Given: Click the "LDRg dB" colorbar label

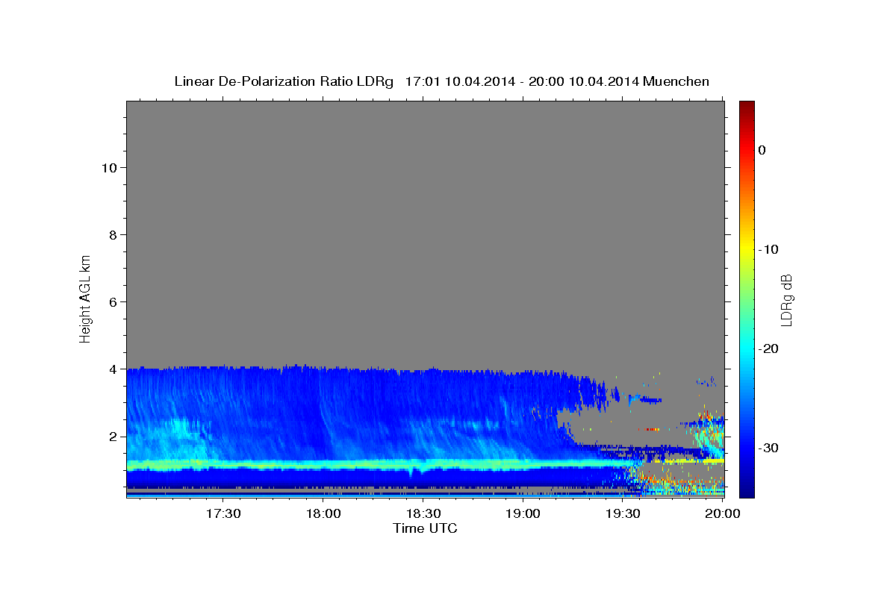Looking at the screenshot, I should point(785,300).
